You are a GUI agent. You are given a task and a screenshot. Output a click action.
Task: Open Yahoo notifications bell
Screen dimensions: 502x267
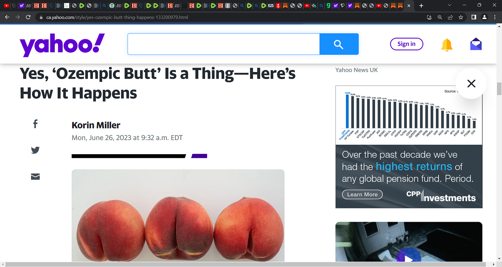click(446, 44)
